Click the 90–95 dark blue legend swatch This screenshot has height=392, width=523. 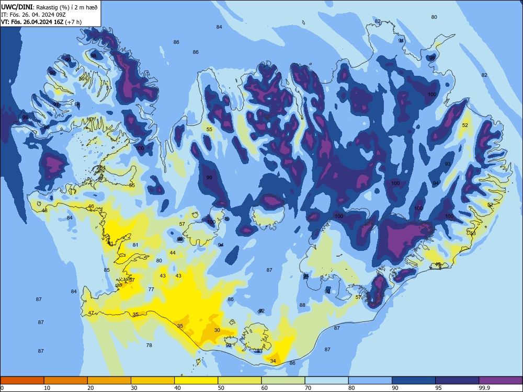click(x=414, y=381)
